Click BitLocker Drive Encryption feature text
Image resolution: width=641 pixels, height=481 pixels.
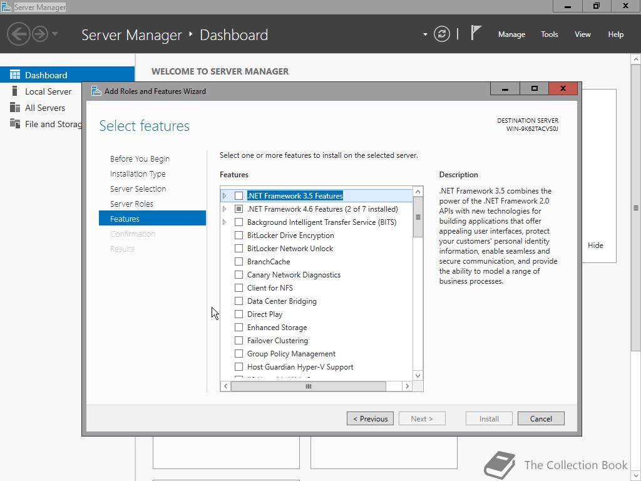290,235
